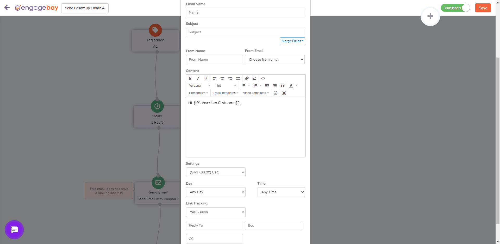
Task: Open the Yes & Push link tracking dropdown
Action: [x=216, y=212]
